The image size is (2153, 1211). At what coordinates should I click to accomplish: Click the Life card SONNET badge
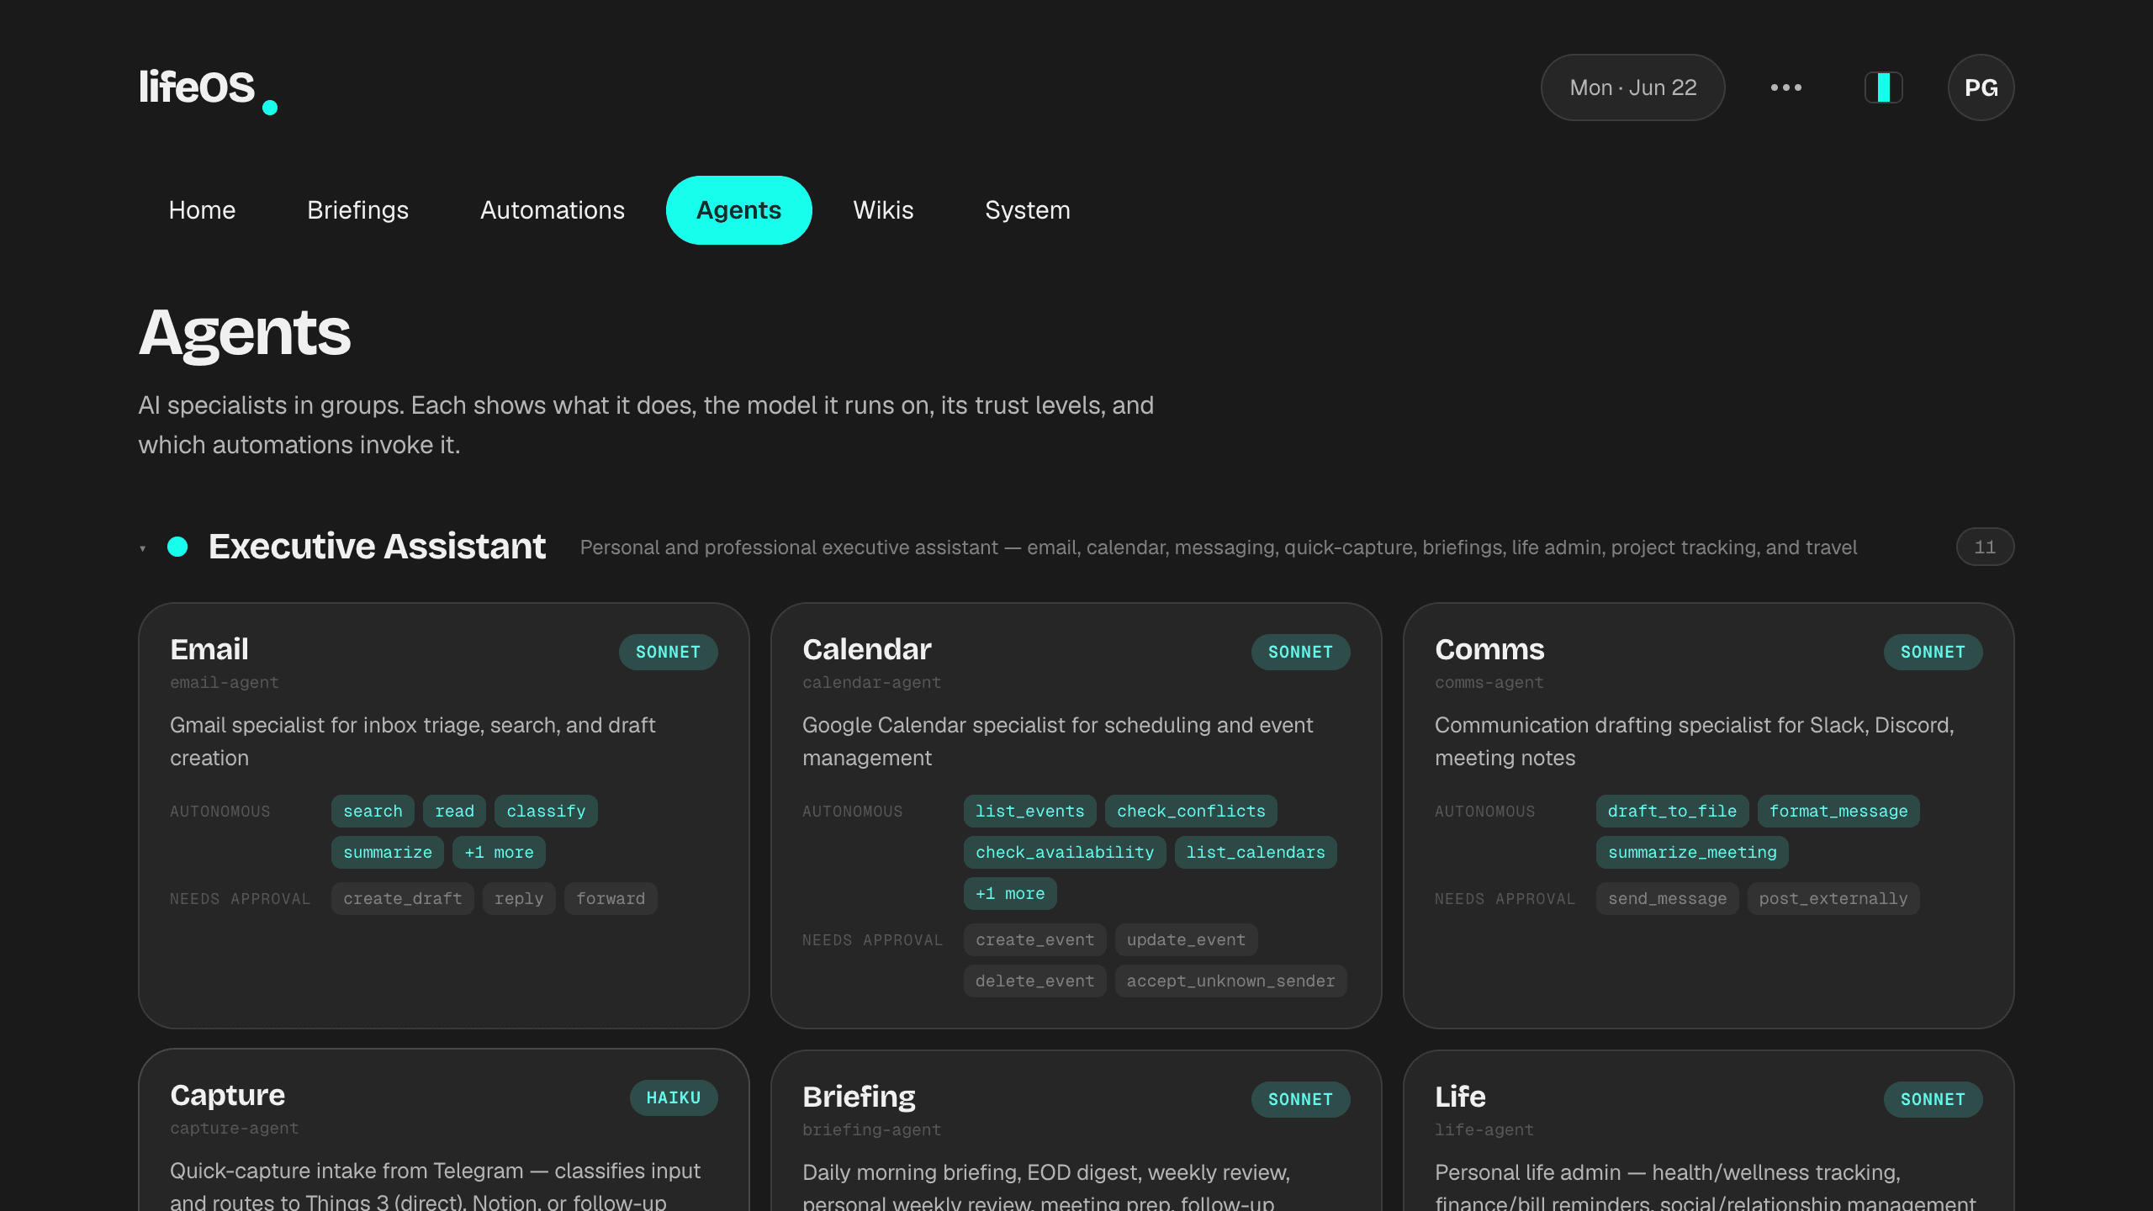click(1933, 1099)
